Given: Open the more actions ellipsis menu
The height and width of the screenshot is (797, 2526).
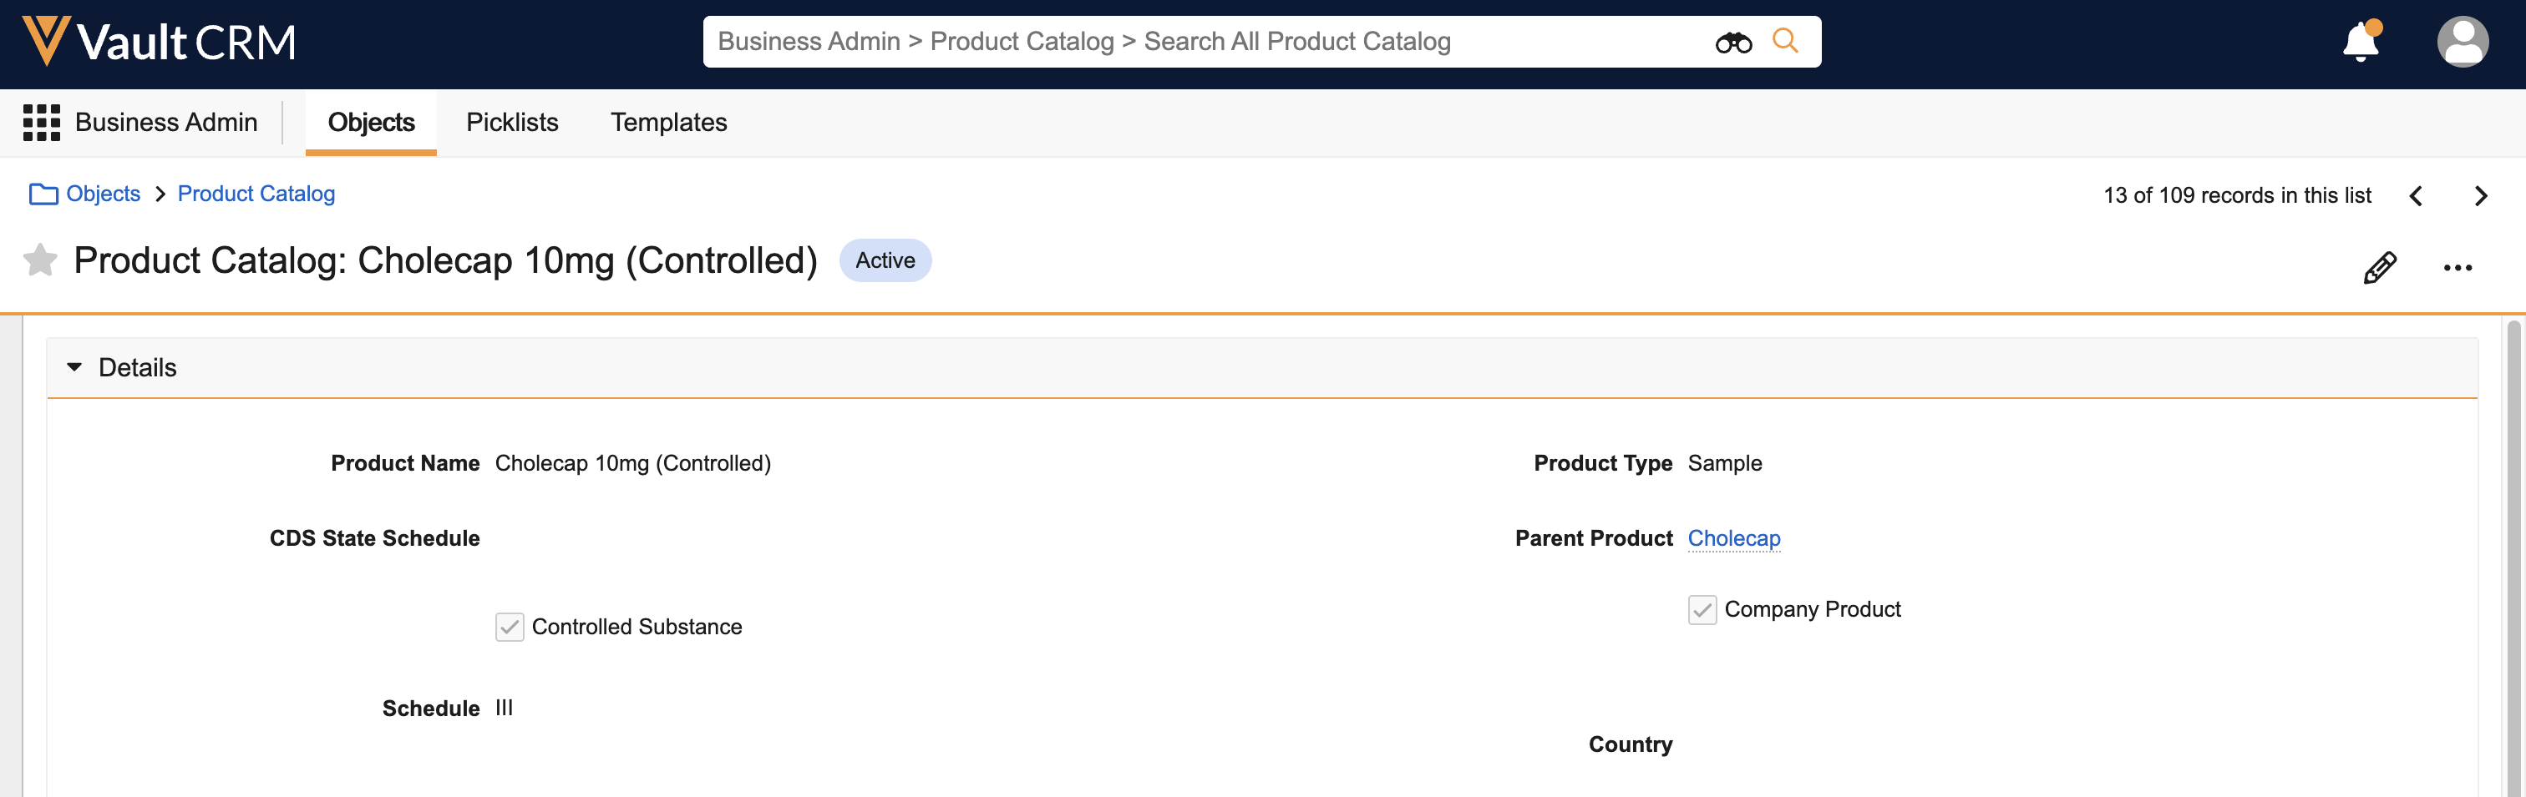Looking at the screenshot, I should click(2458, 267).
